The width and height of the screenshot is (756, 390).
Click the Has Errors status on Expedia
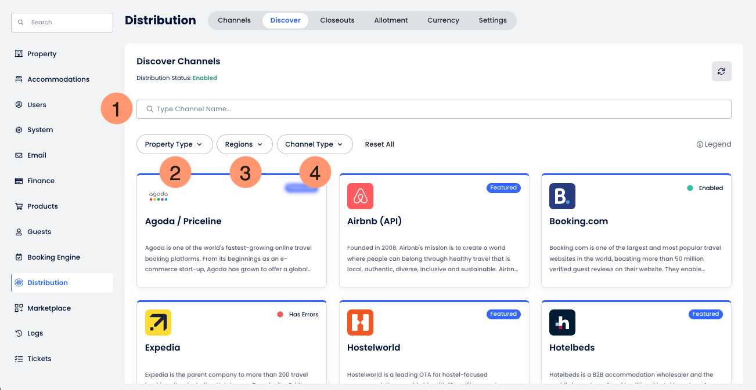[298, 315]
